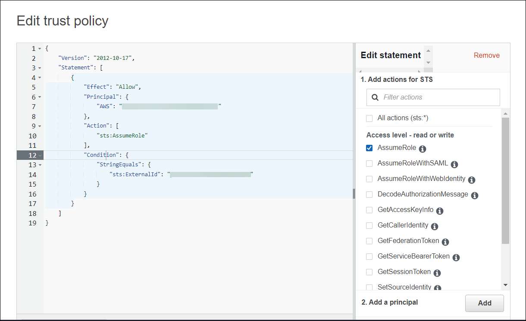Focus the Filter actions search field
This screenshot has width=526, height=321.
(433, 97)
